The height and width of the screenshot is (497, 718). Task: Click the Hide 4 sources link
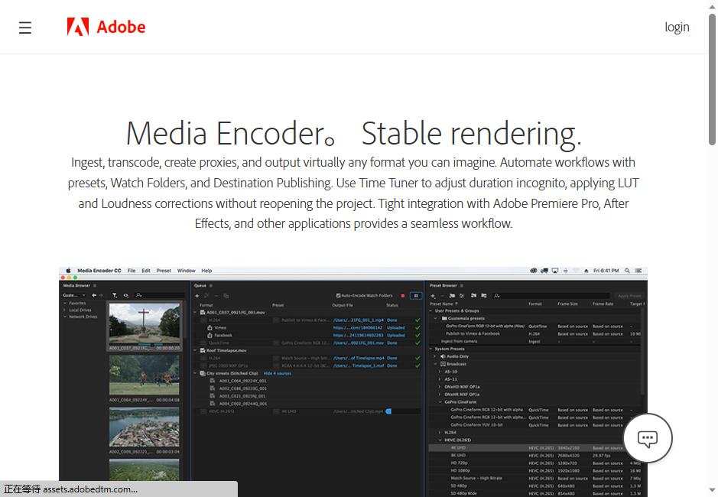point(277,373)
